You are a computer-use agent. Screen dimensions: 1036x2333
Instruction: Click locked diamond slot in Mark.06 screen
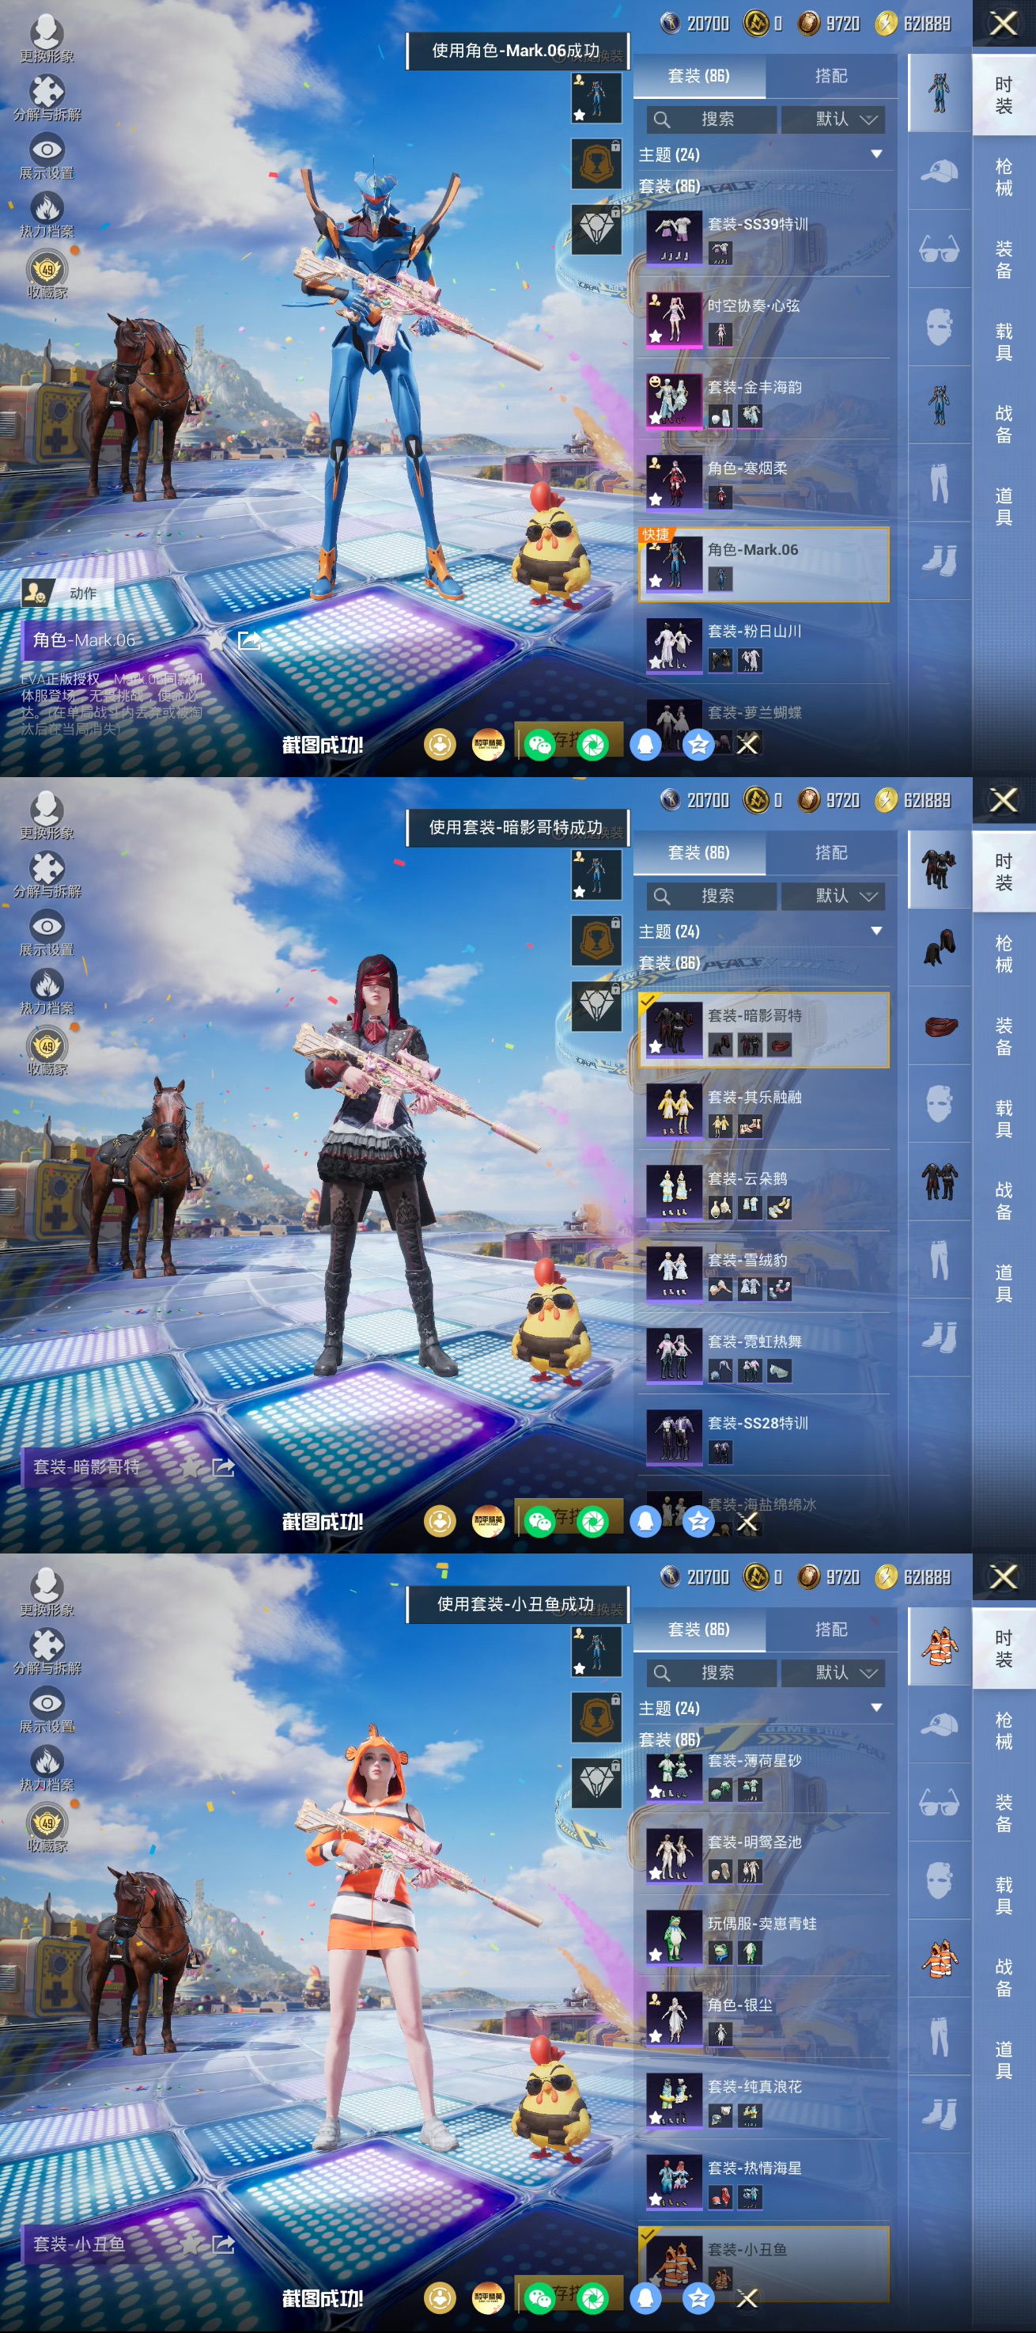tap(596, 230)
